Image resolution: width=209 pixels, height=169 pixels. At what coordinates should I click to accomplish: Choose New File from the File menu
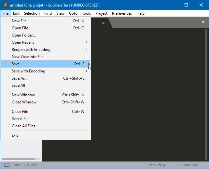(x=46, y=21)
